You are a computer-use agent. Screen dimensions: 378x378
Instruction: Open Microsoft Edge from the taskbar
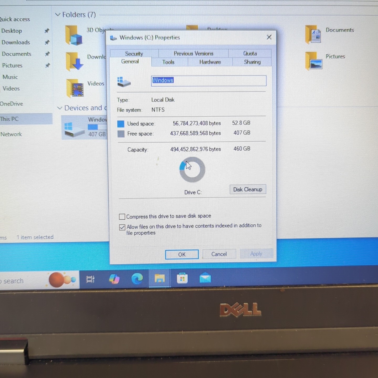point(137,279)
